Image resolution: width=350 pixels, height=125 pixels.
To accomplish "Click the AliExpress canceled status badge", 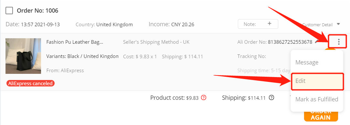I will click(x=30, y=84).
